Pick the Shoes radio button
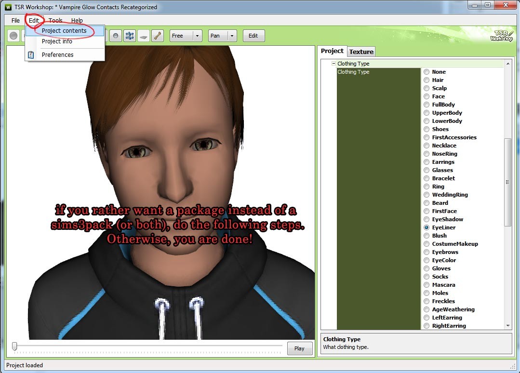The height and width of the screenshot is (373, 520). coord(427,129)
